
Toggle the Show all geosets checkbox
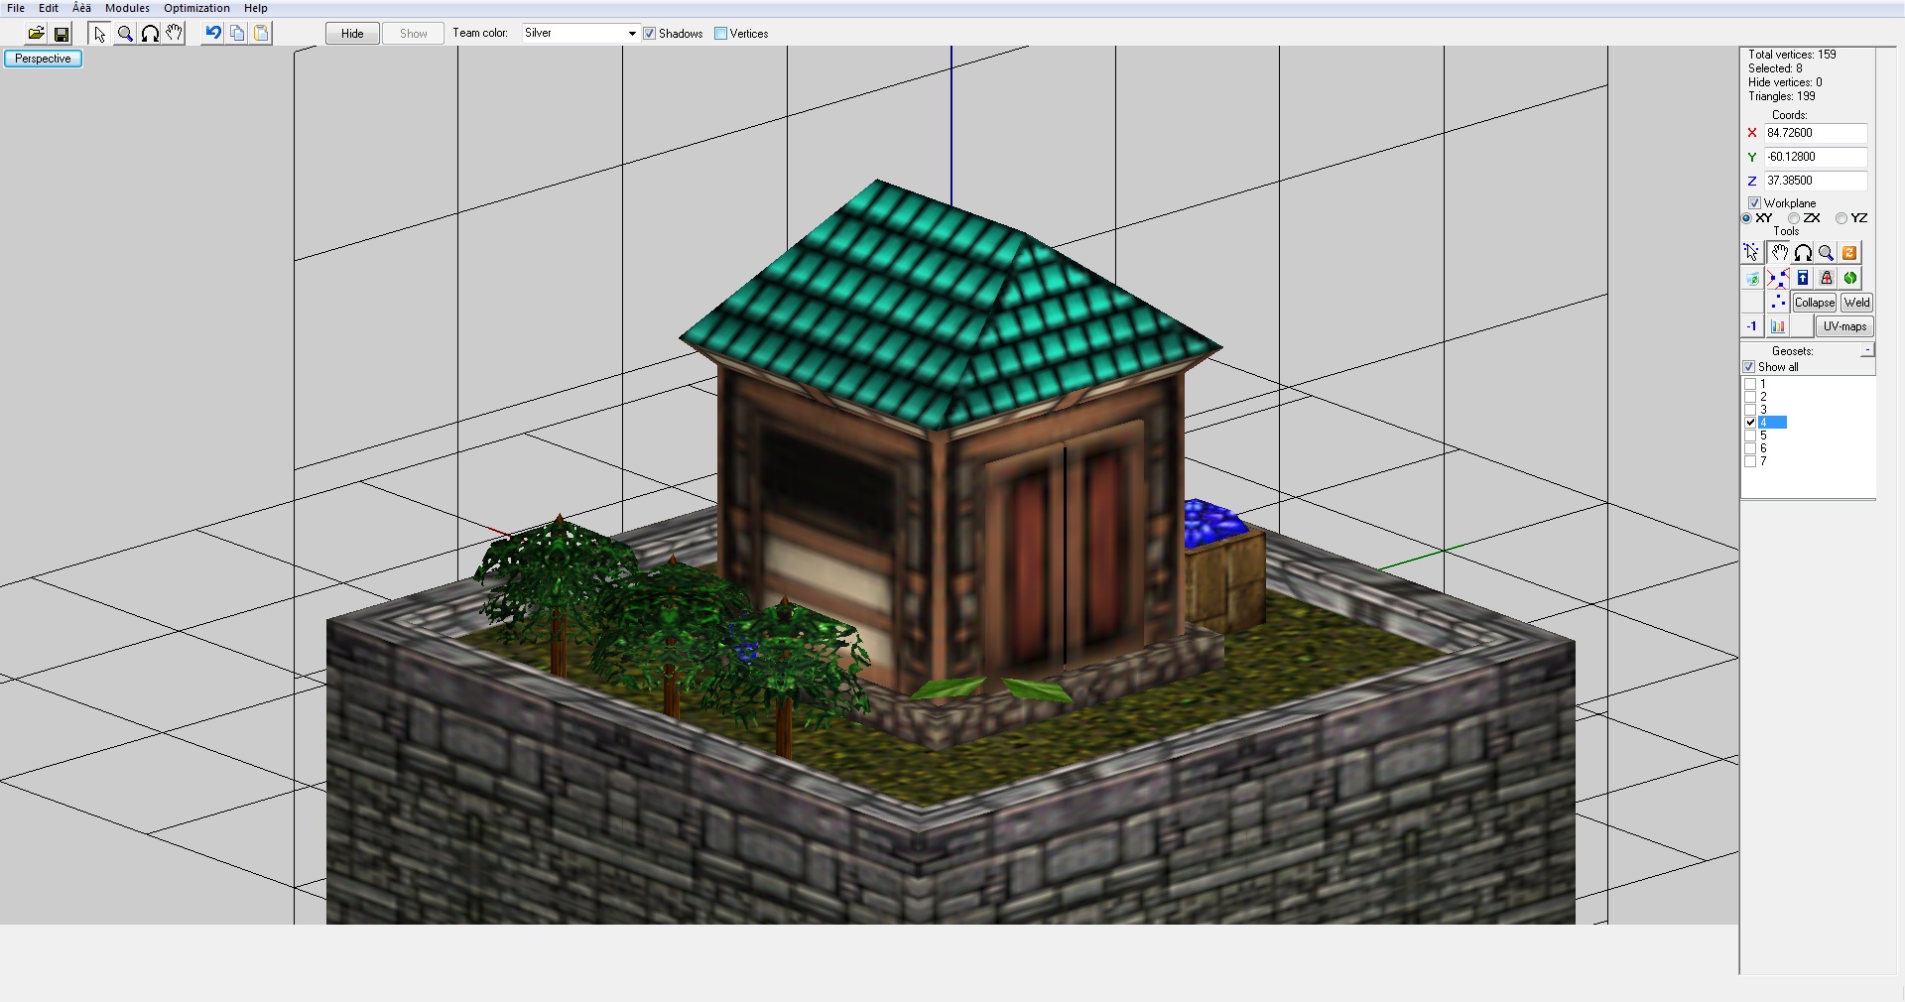(1749, 367)
